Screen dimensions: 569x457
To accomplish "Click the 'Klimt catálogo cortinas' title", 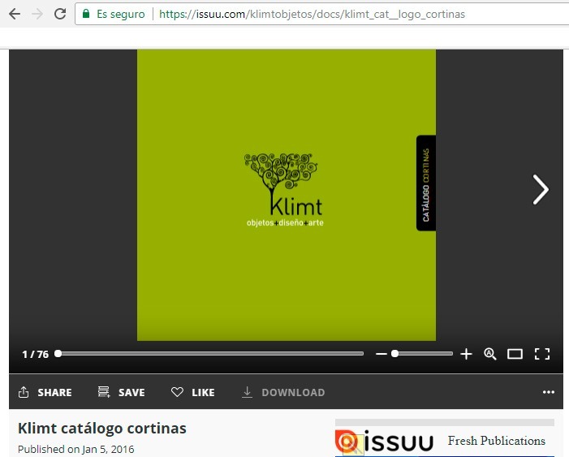I will [102, 429].
